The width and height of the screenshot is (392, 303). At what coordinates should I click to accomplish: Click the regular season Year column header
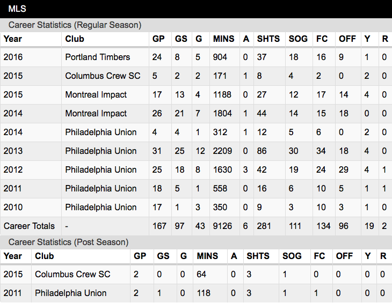coord(13,39)
